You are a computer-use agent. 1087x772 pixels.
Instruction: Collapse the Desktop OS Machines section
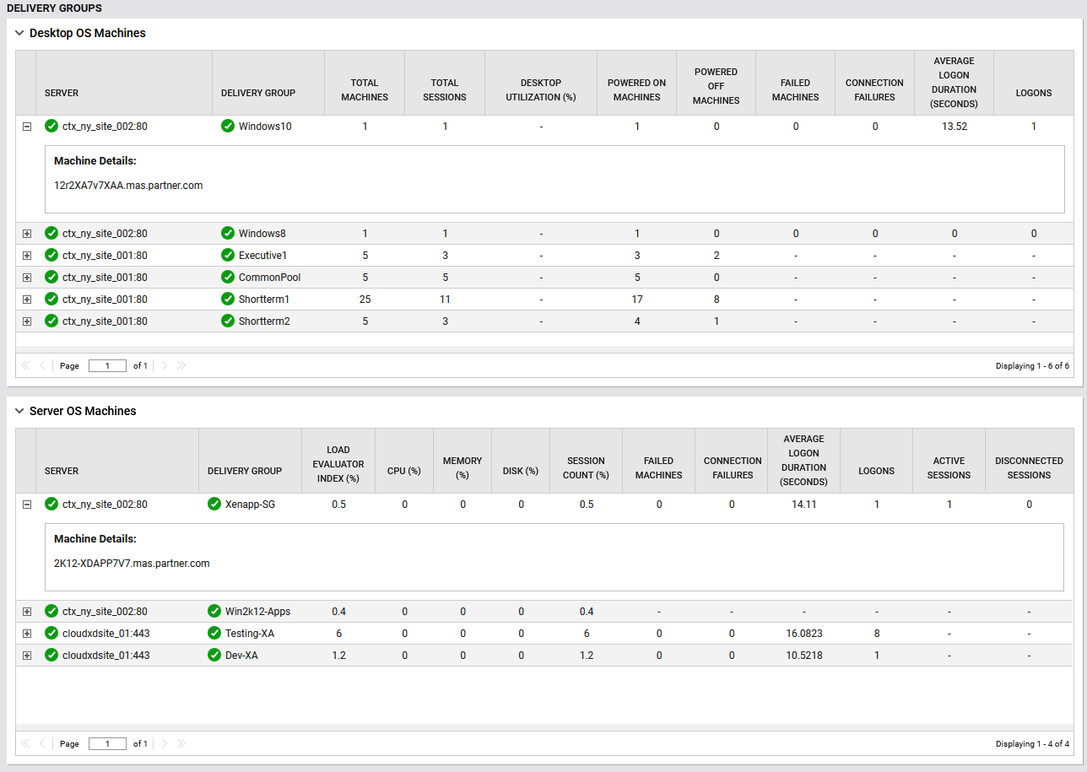pyautogui.click(x=19, y=33)
